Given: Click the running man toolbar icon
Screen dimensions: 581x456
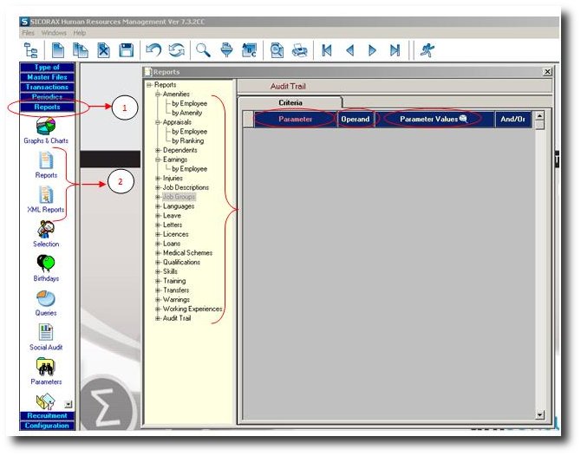Looking at the screenshot, I should tap(427, 50).
